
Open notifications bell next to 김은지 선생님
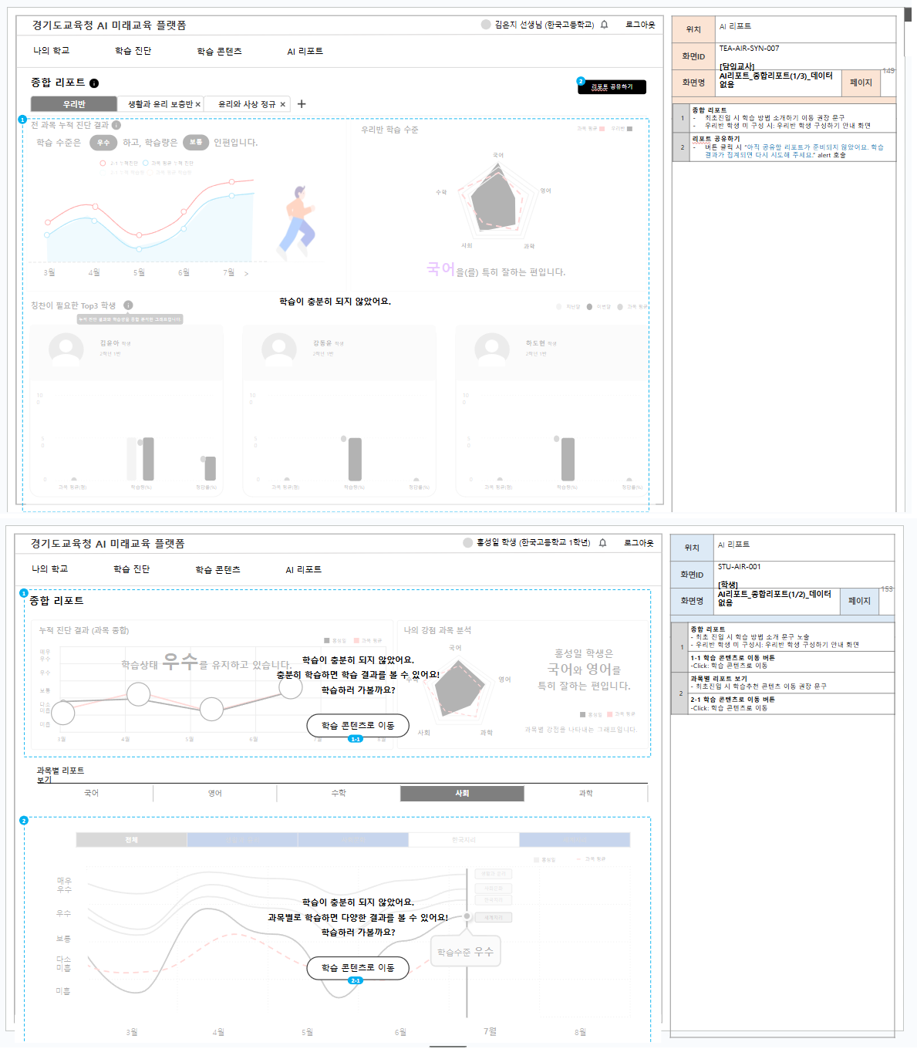(x=604, y=25)
